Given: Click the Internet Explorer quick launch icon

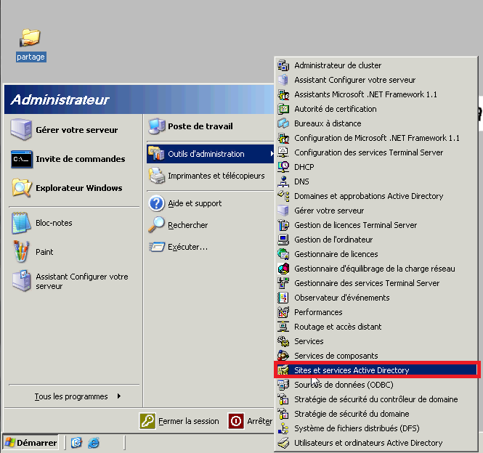Looking at the screenshot, I should 94,443.
